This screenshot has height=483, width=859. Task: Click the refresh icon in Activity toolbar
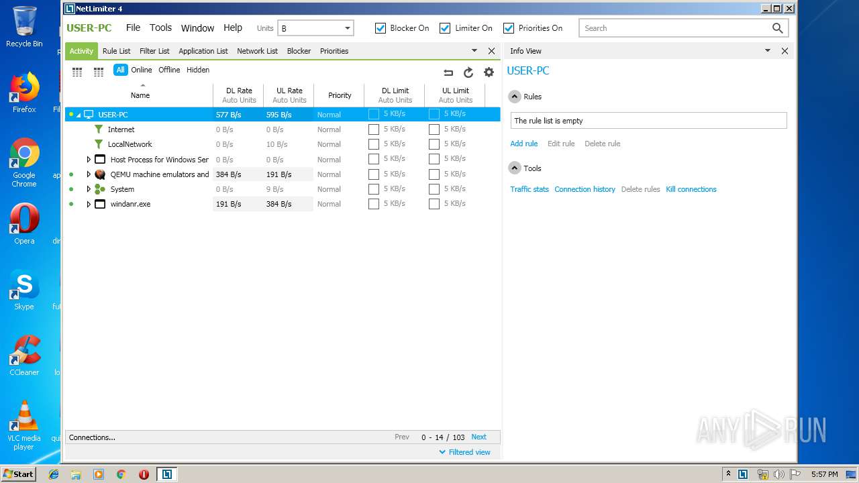468,72
